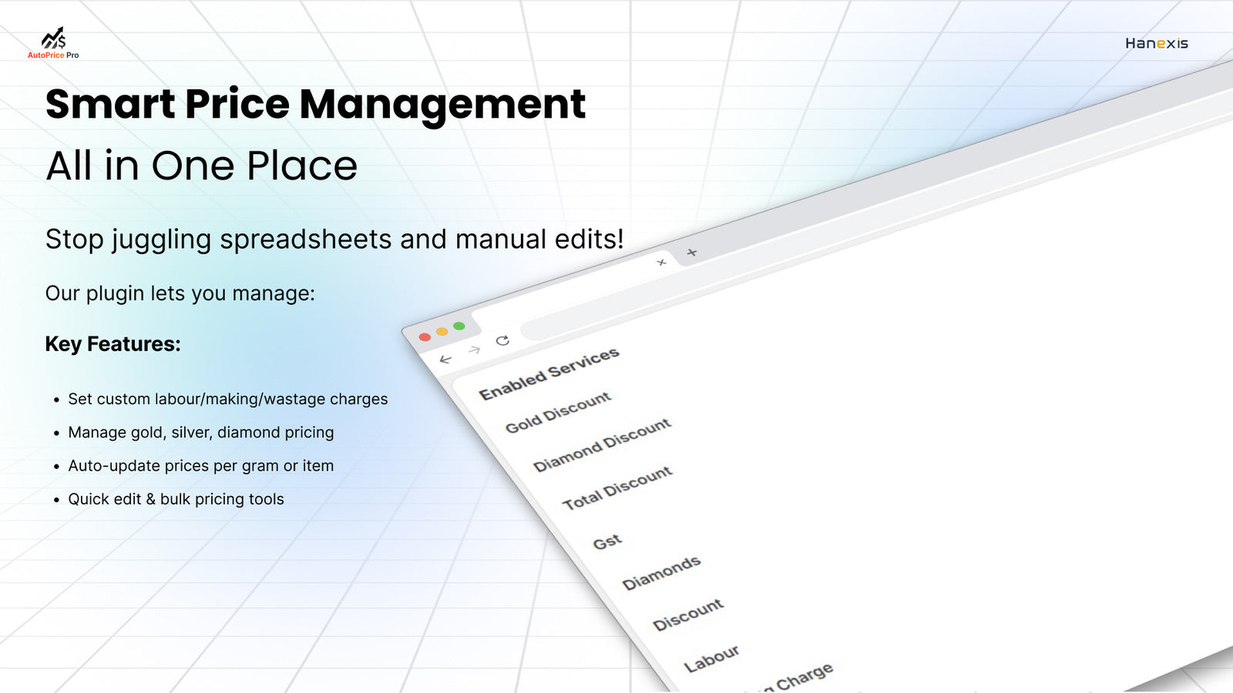Select the Enabled Services heading
1233x693 pixels.
click(549, 373)
